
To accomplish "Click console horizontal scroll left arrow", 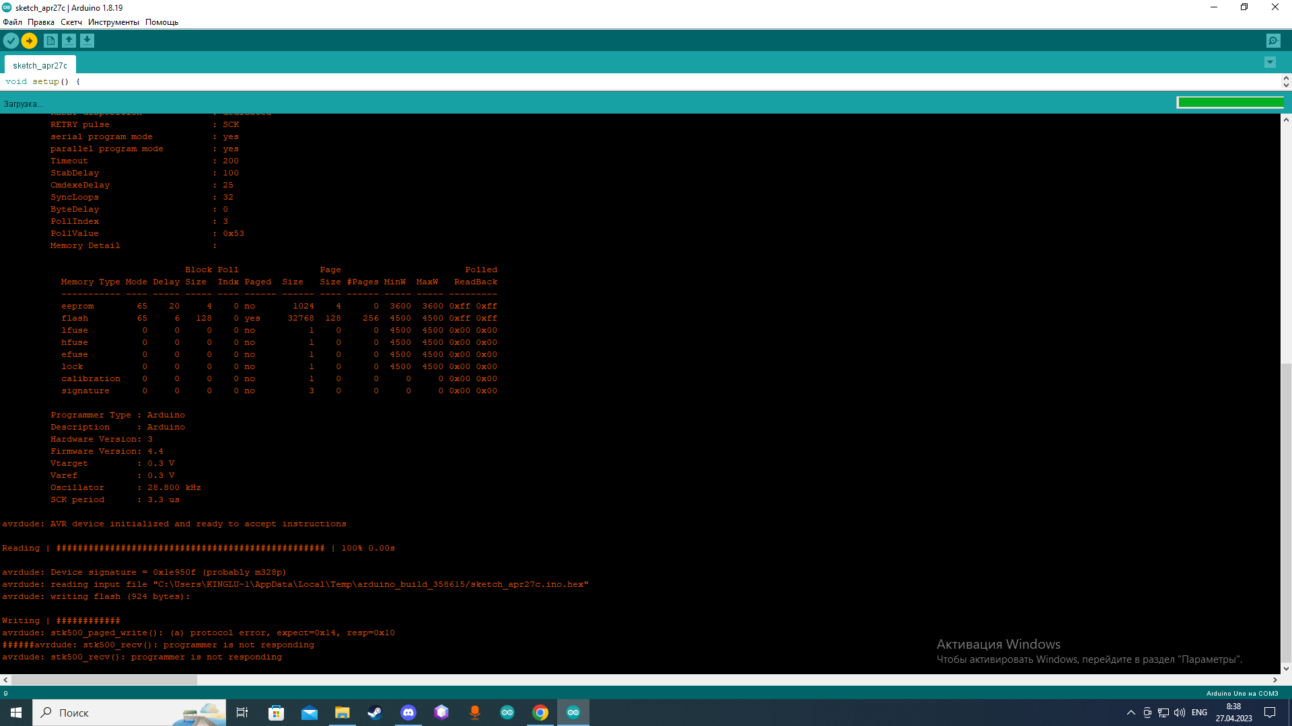I will [x=5, y=680].
